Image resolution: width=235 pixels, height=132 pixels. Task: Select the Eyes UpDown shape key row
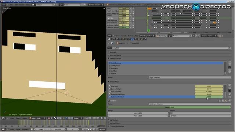point(166,91)
